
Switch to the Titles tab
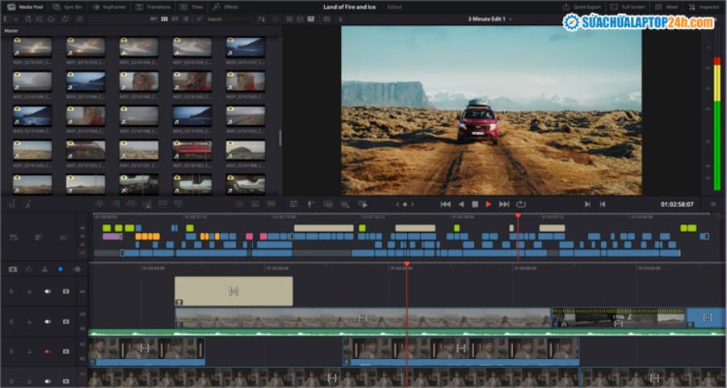191,7
